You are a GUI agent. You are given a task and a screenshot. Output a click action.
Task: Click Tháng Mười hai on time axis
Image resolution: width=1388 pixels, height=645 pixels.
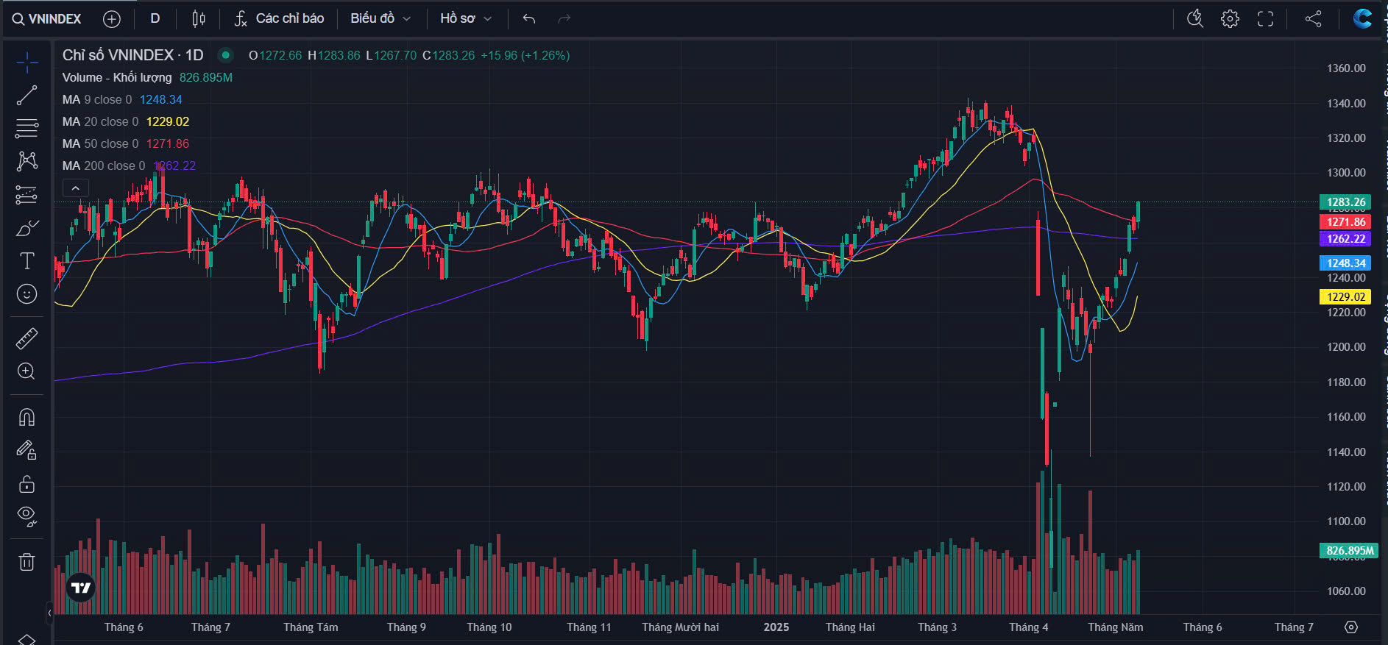(x=680, y=627)
